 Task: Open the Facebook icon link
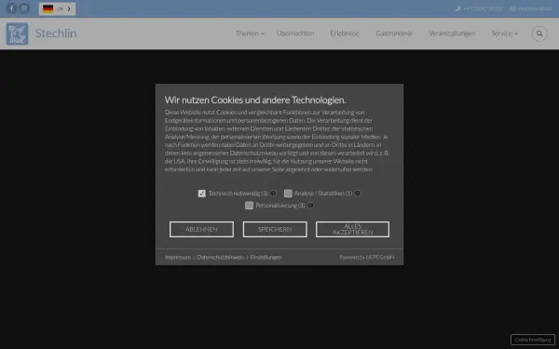click(x=11, y=8)
